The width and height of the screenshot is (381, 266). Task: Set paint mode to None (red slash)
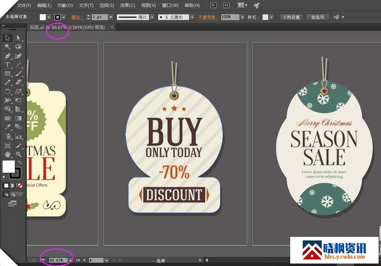coord(20,186)
